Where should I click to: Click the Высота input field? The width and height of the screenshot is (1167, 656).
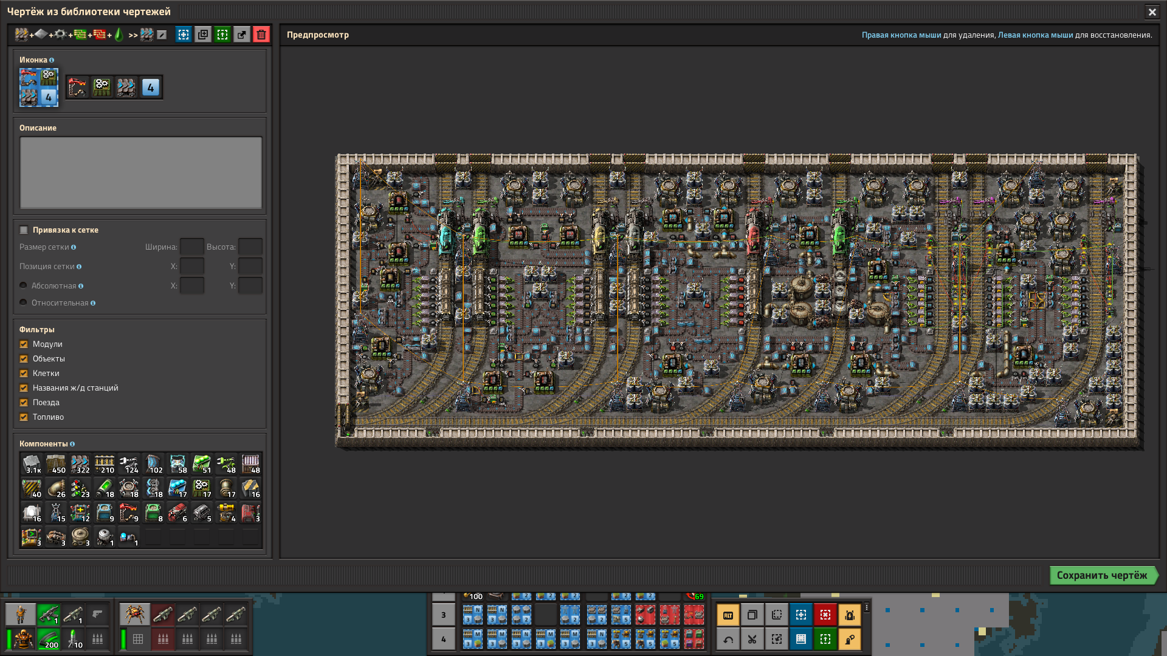[x=250, y=247]
